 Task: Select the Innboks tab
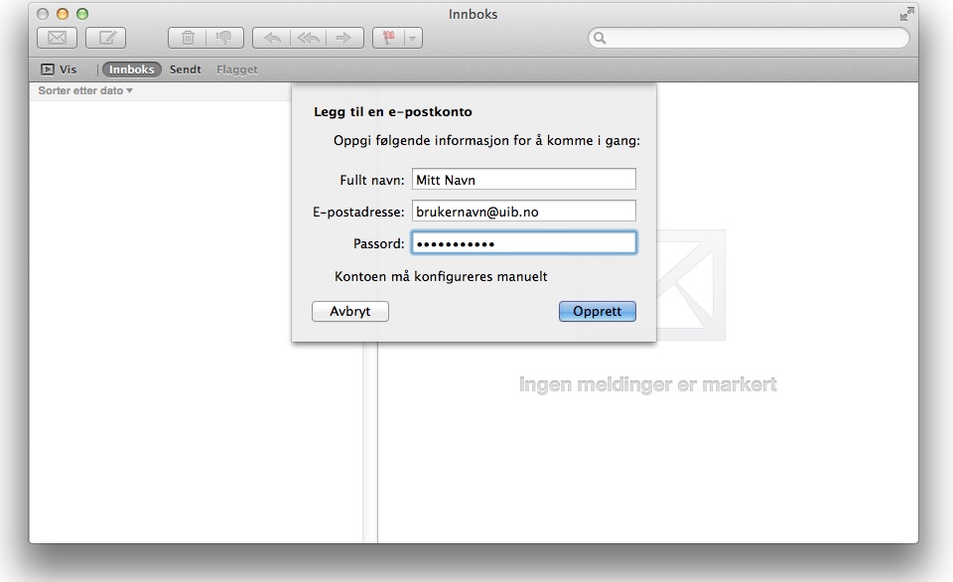coord(131,70)
